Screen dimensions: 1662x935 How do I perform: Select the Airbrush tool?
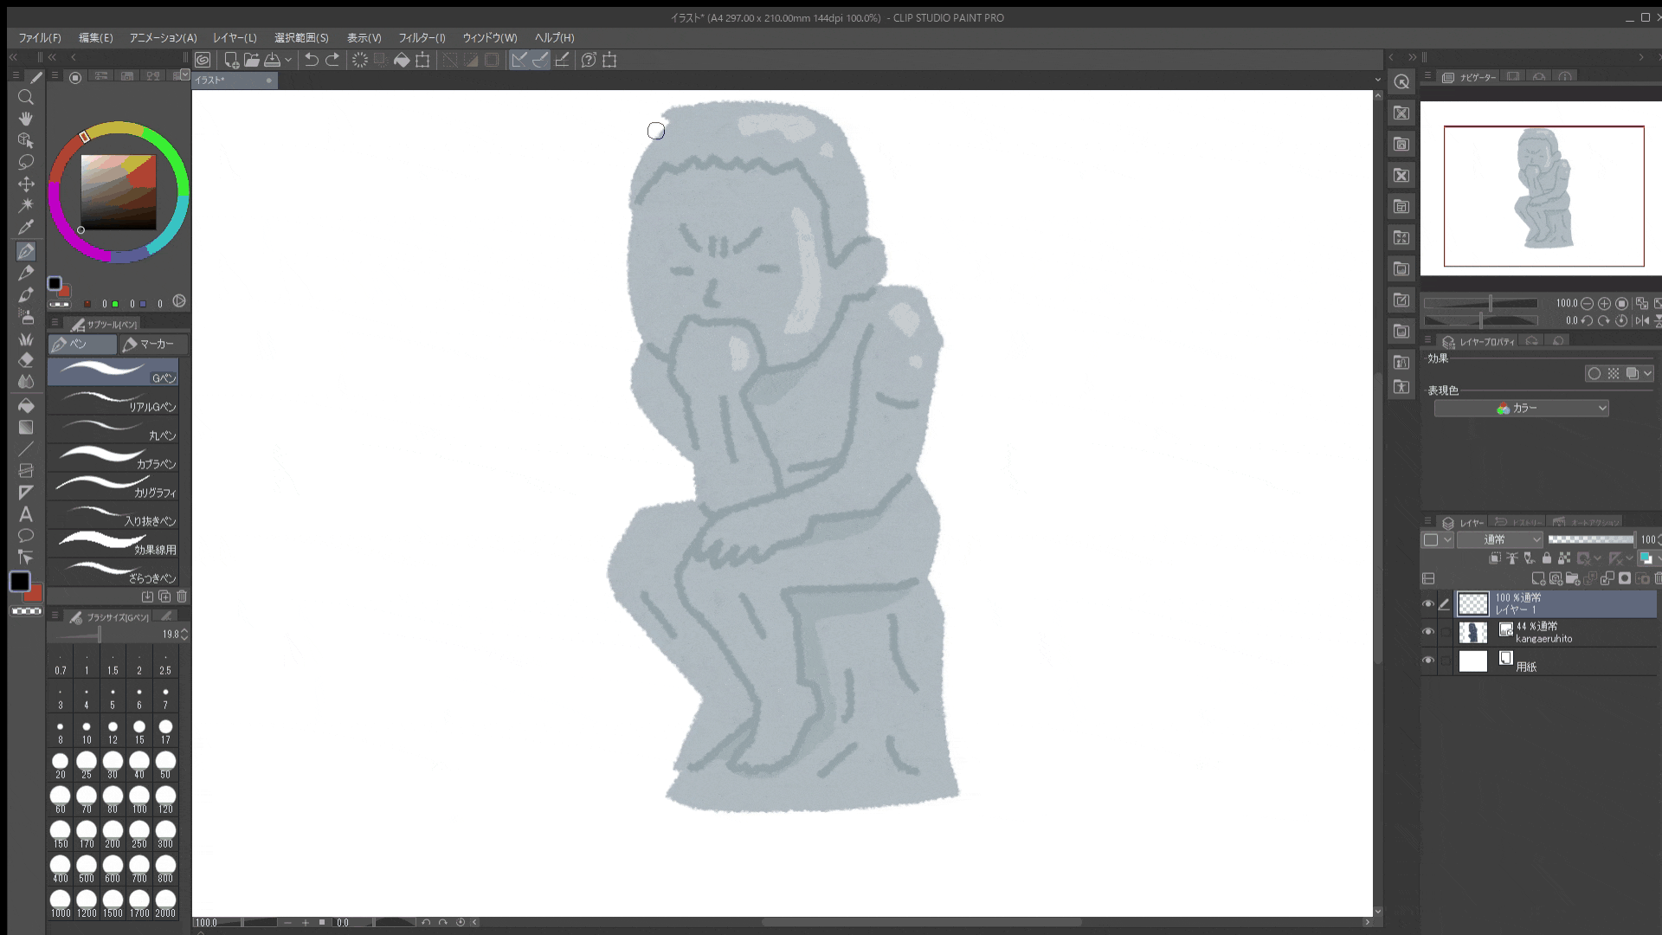point(26,317)
